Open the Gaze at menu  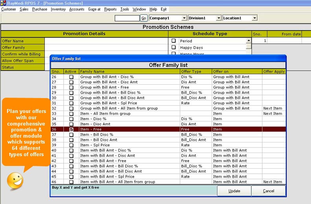[x=94, y=9]
